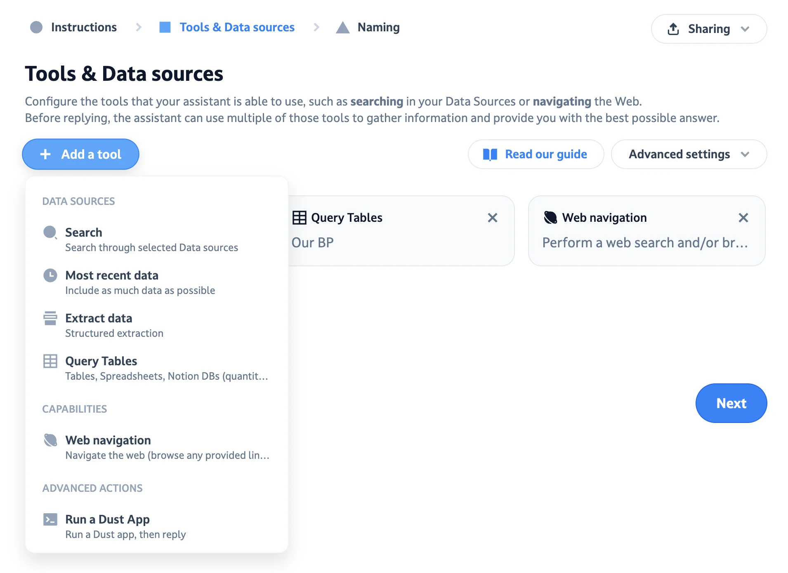Select the Extract data icon
This screenshot has width=788, height=573.
50,318
